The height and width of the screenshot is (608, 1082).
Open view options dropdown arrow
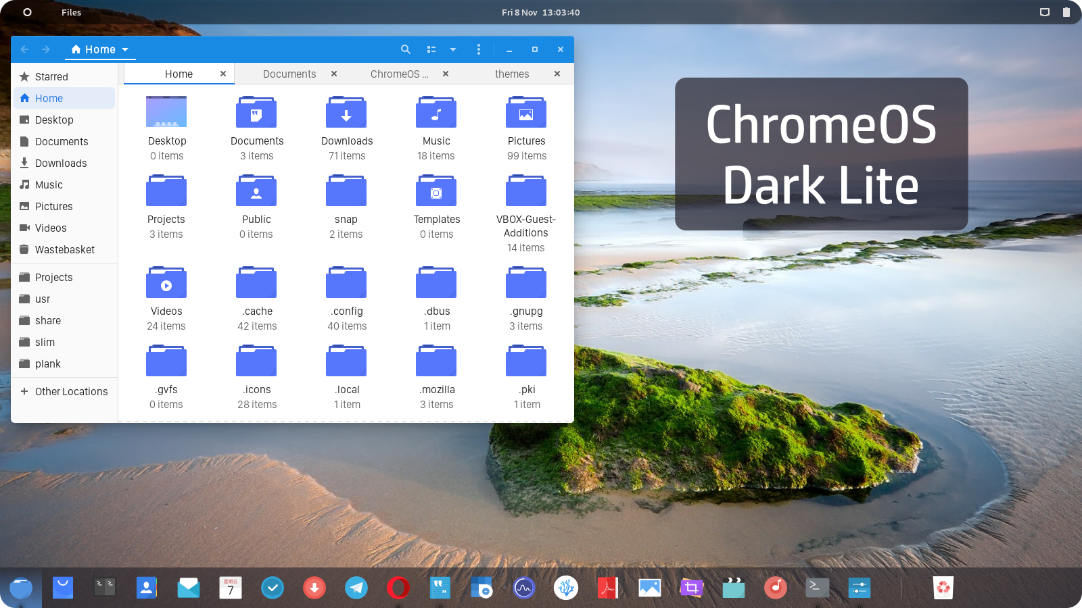(x=453, y=49)
